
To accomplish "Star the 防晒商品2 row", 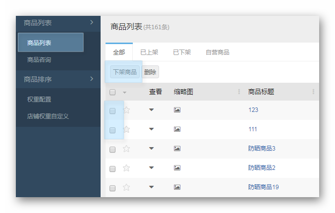I will (x=126, y=168).
